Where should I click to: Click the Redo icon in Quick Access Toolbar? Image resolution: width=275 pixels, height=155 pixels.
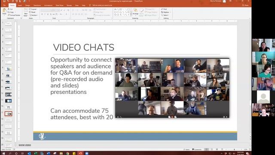(12, 1)
